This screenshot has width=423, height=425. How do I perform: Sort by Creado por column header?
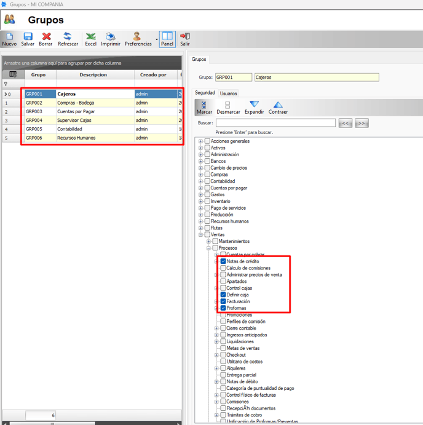click(156, 74)
